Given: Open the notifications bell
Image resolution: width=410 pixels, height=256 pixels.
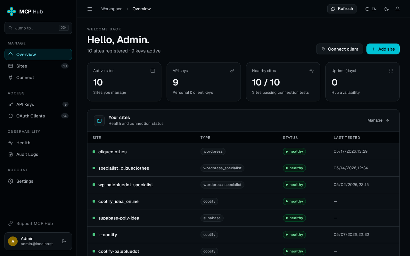Looking at the screenshot, I should coord(398,9).
